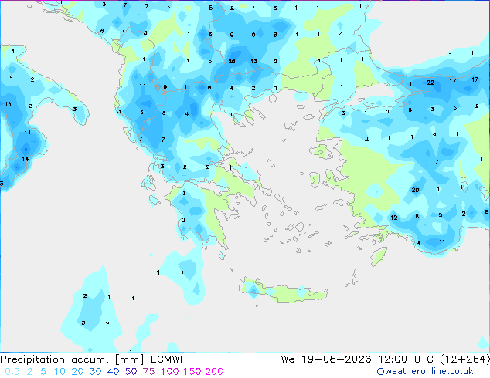The width and height of the screenshot is (490, 378).
Task: Select the 100 mm legend value
Action: (x=170, y=372)
